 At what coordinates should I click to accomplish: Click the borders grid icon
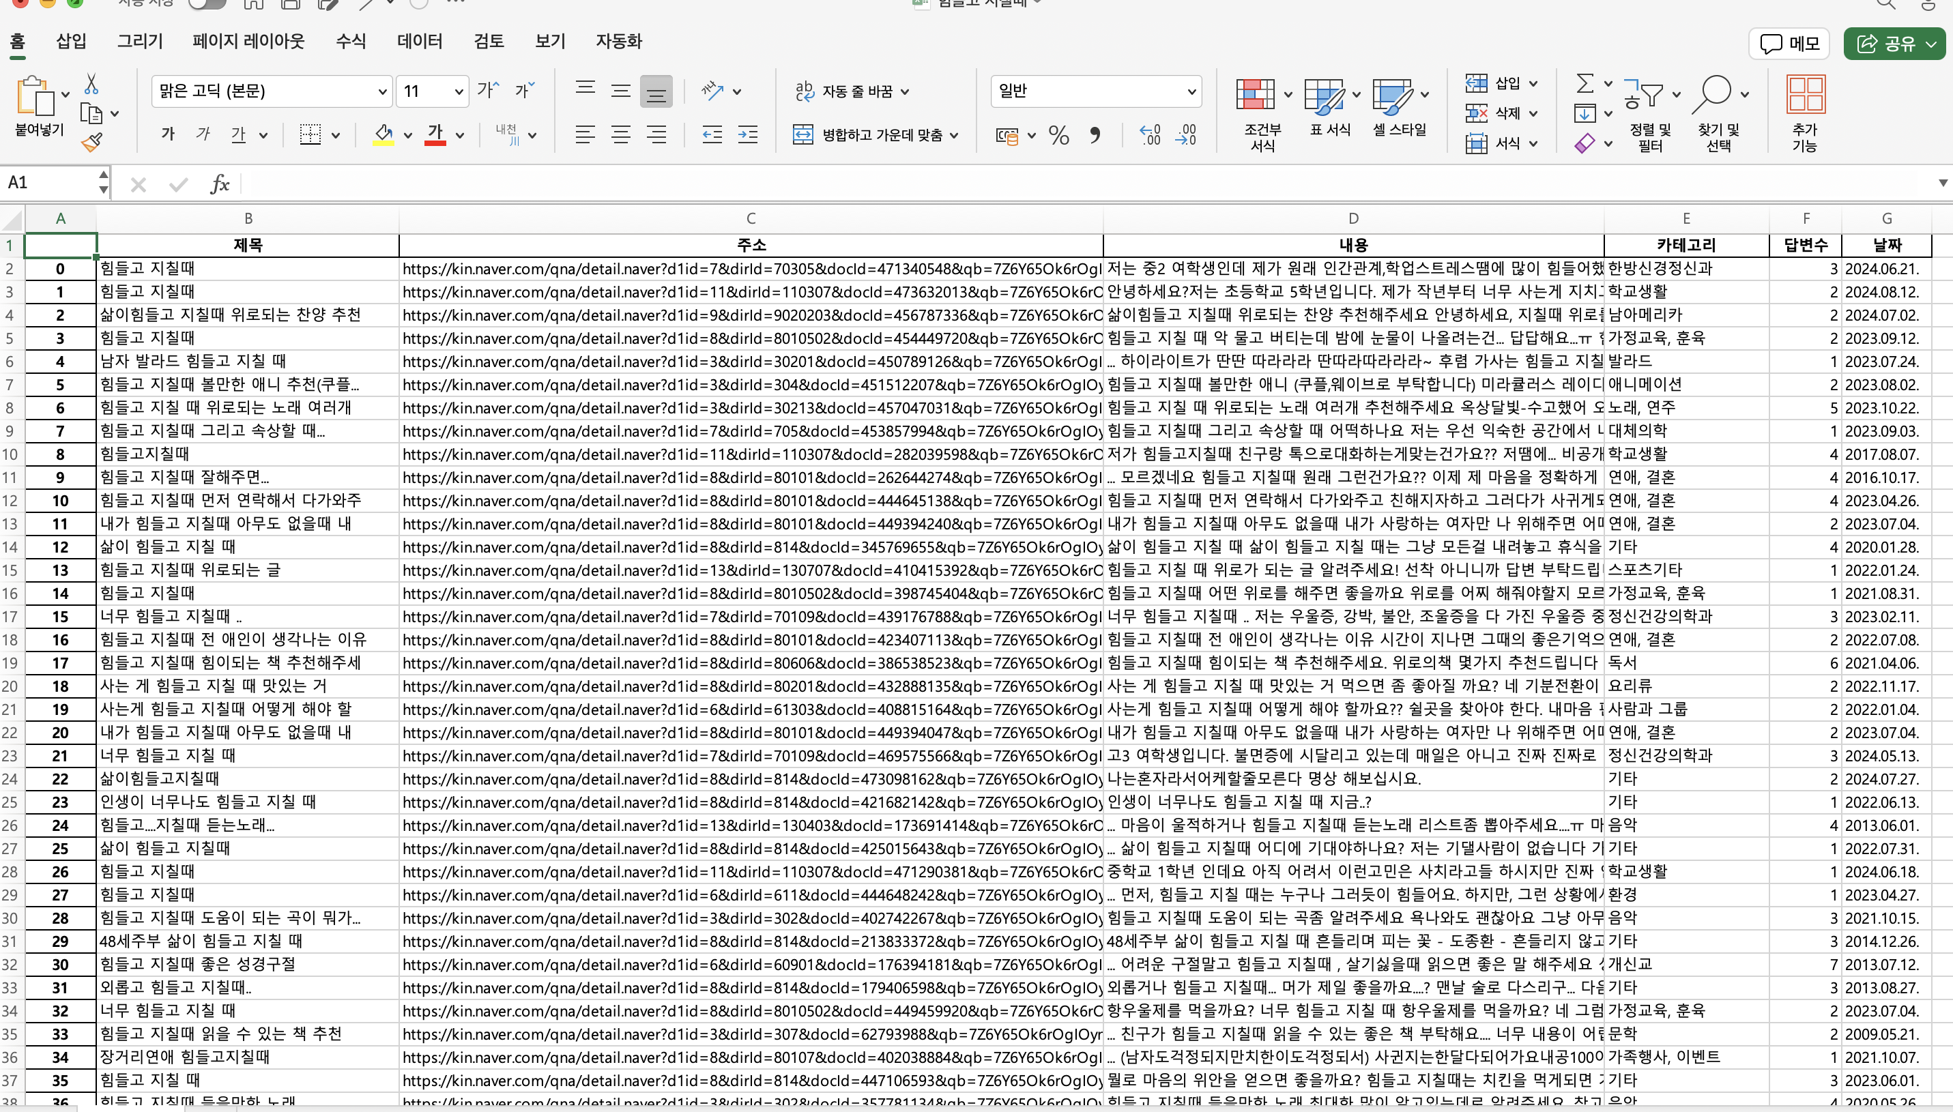point(310,135)
